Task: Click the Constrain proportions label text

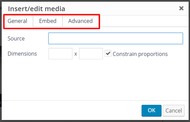Action: pyautogui.click(x=140, y=54)
